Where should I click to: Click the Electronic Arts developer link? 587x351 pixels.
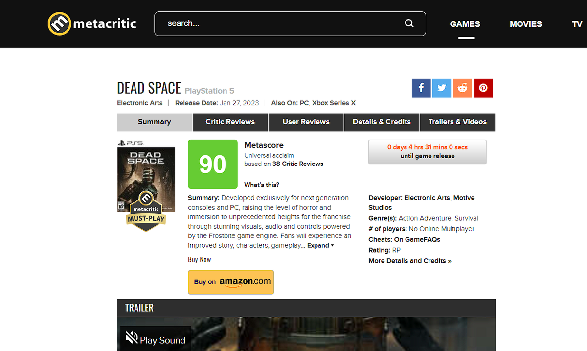pos(427,198)
